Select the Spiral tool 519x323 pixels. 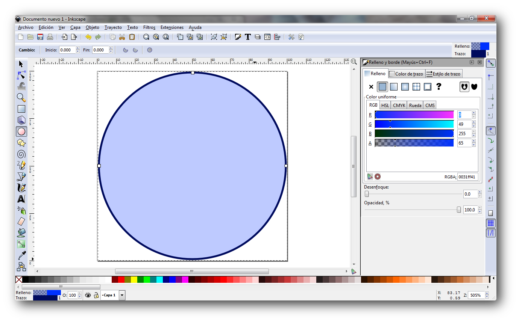coord(21,154)
